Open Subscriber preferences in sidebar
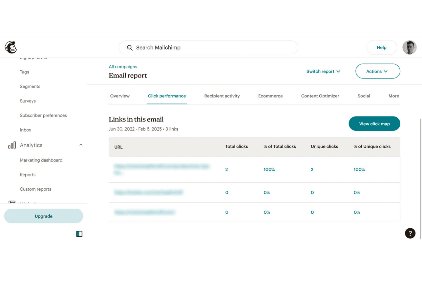The height and width of the screenshot is (281, 422). click(43, 116)
